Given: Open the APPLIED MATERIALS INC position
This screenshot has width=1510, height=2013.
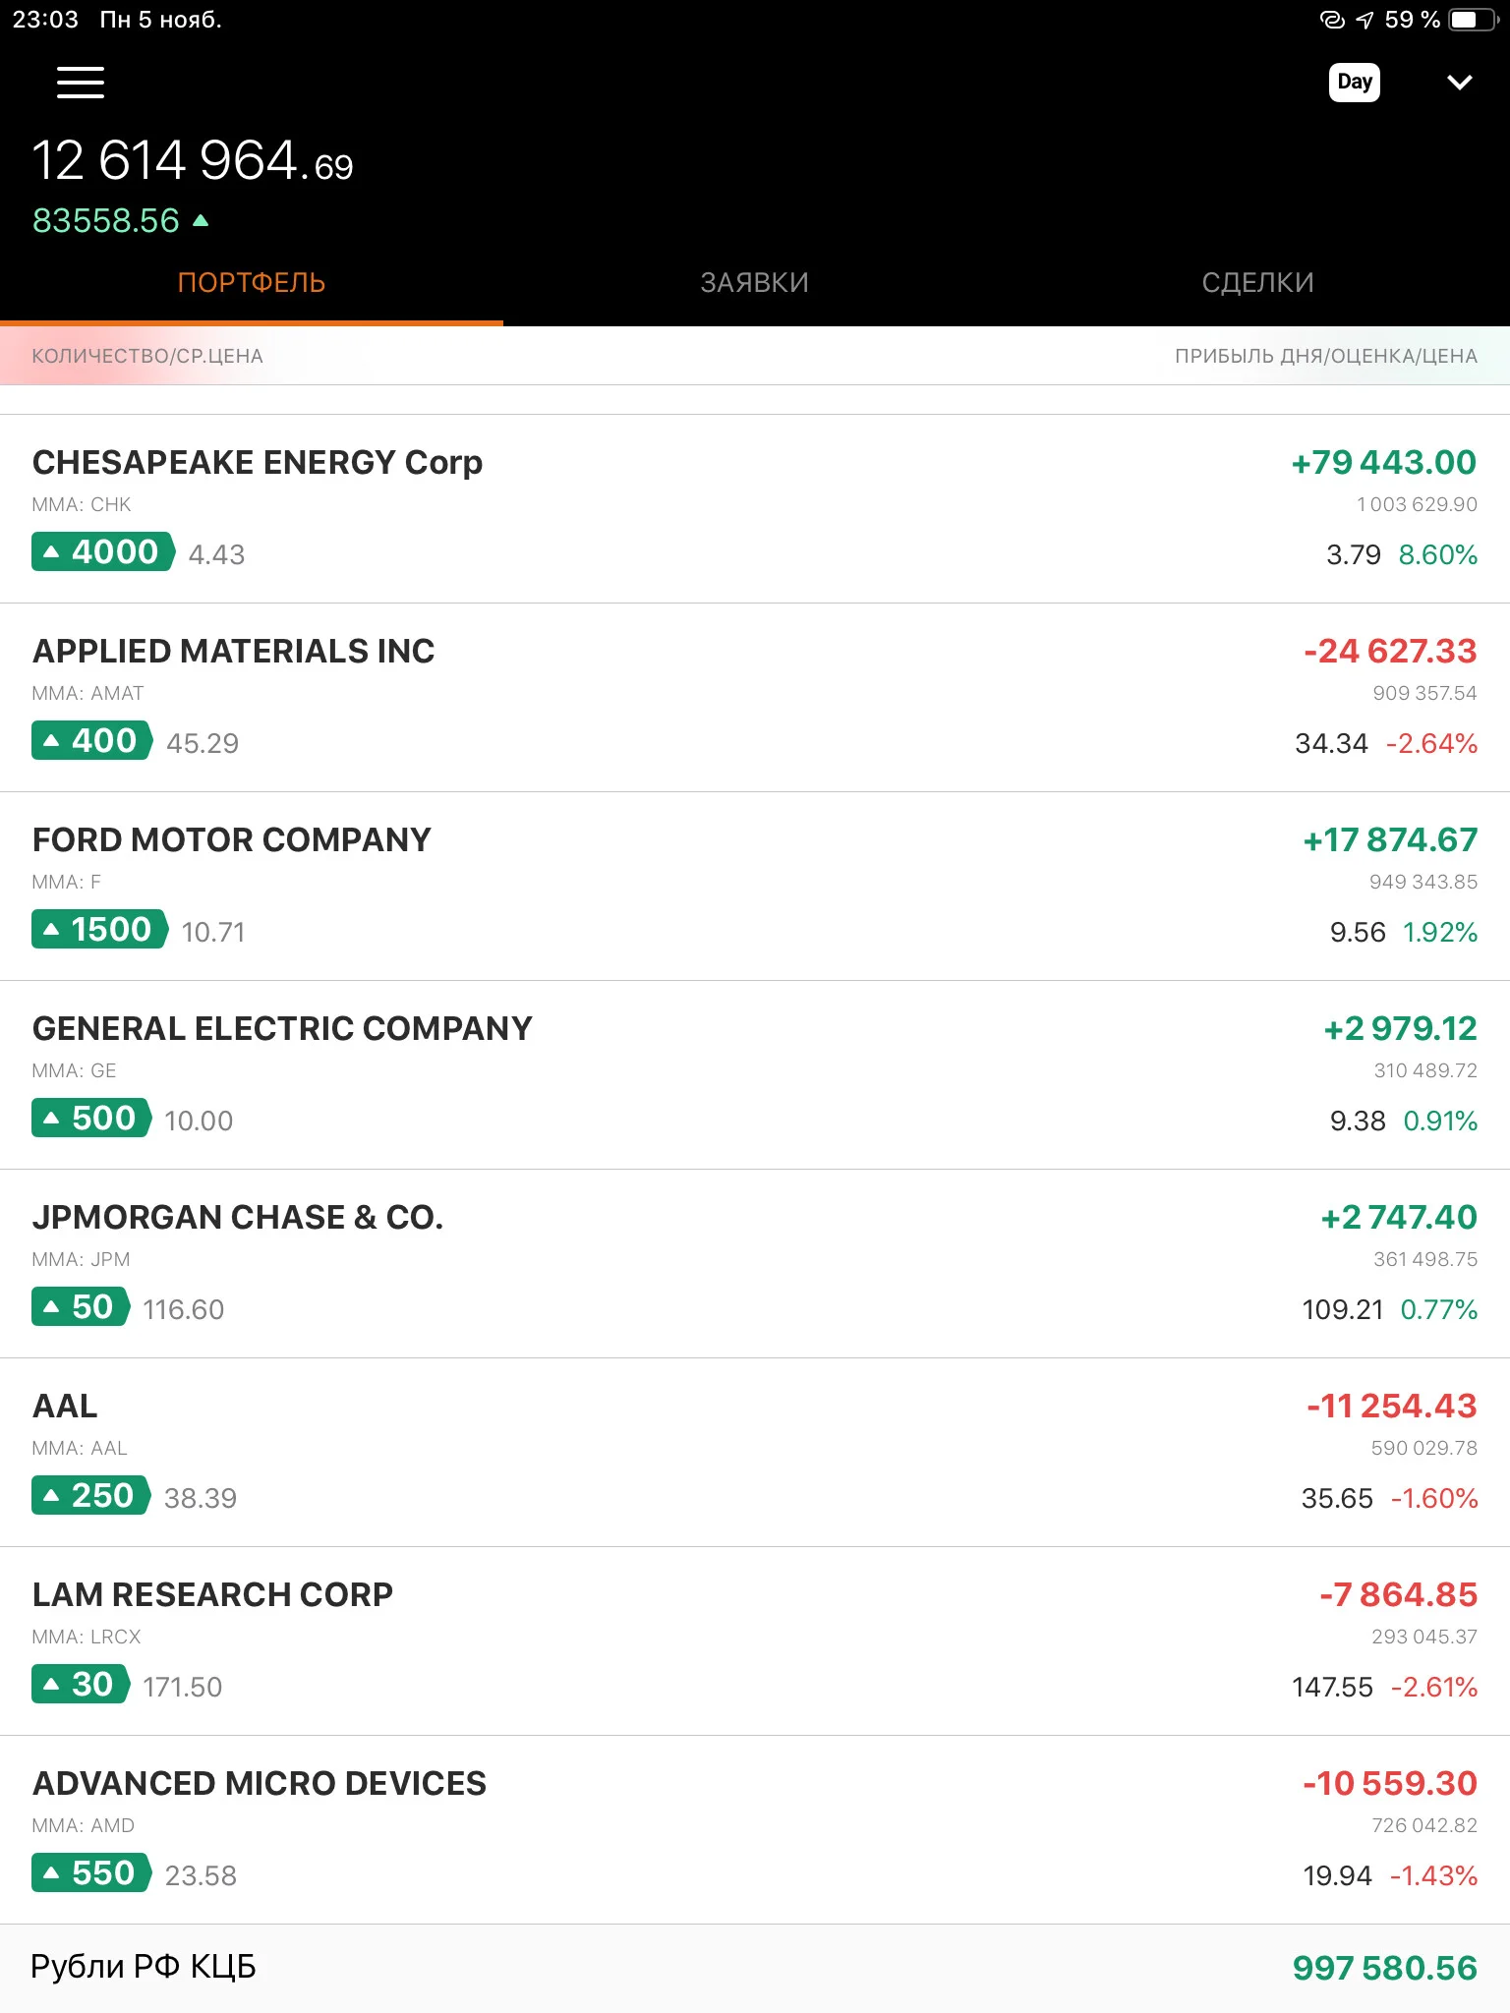Looking at the screenshot, I should (x=755, y=698).
